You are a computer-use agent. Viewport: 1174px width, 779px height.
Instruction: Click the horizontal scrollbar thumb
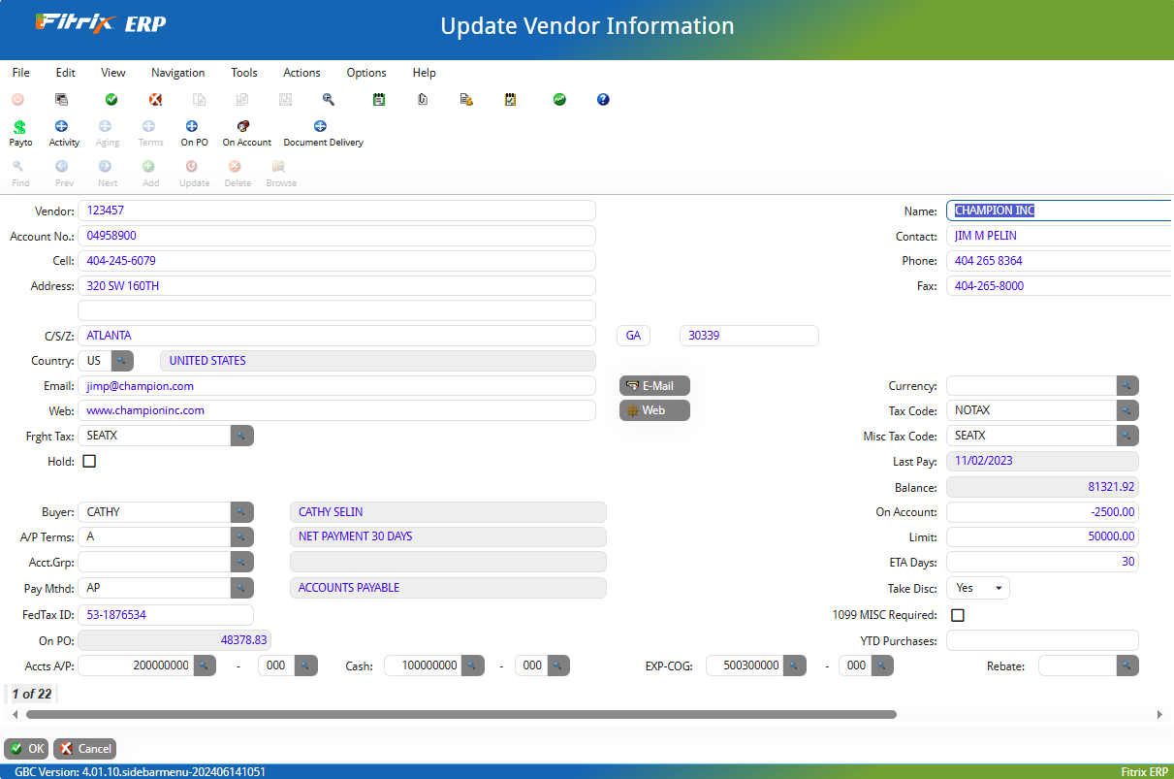(461, 715)
